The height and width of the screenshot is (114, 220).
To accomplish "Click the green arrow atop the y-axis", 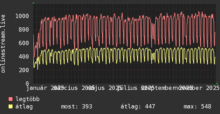I will click(x=33, y=3).
